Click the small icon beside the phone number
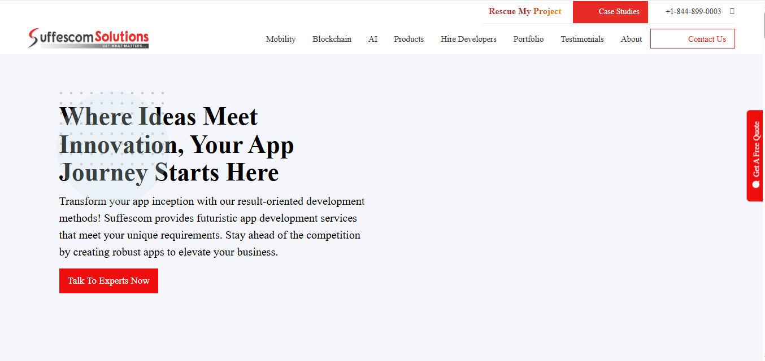 732,11
